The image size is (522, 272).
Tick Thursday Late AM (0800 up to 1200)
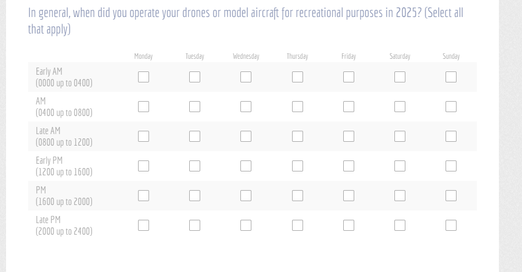coord(298,136)
